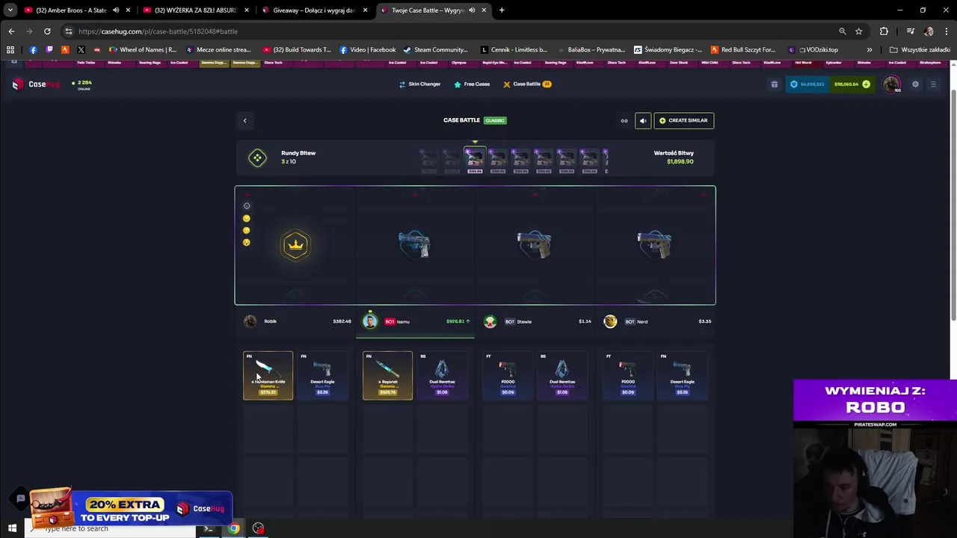
Task: Select Stewie's P2000 item card
Action: [508, 375]
